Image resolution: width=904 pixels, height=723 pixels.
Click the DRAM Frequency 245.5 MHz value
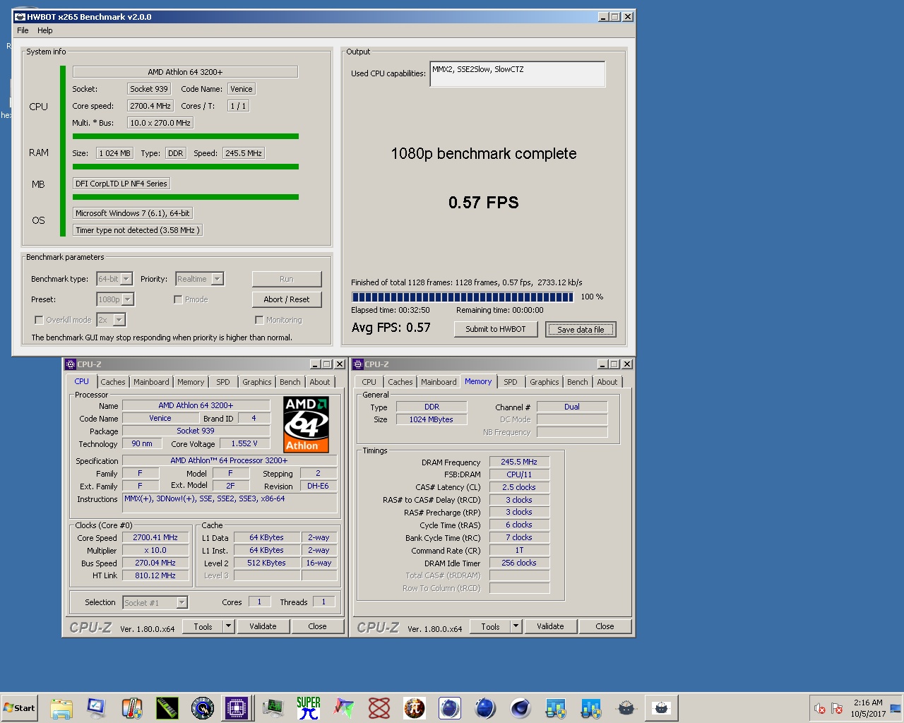(x=519, y=462)
